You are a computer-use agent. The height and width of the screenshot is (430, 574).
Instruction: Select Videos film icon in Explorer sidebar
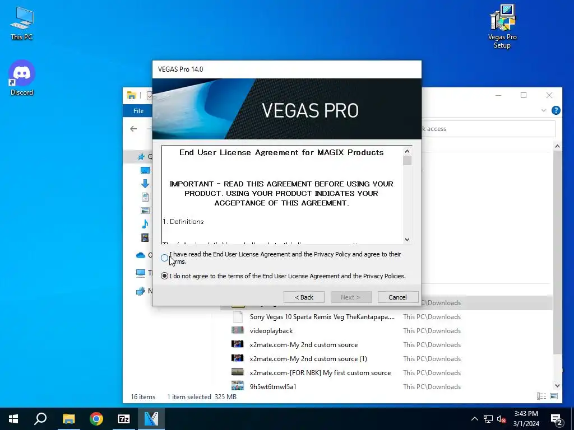(x=145, y=237)
